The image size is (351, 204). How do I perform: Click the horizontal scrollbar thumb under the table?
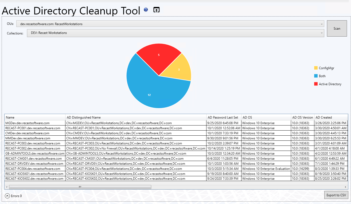[x=80, y=187]
